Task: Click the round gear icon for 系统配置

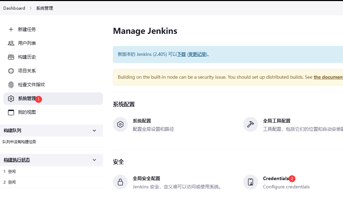Action: click(120, 125)
